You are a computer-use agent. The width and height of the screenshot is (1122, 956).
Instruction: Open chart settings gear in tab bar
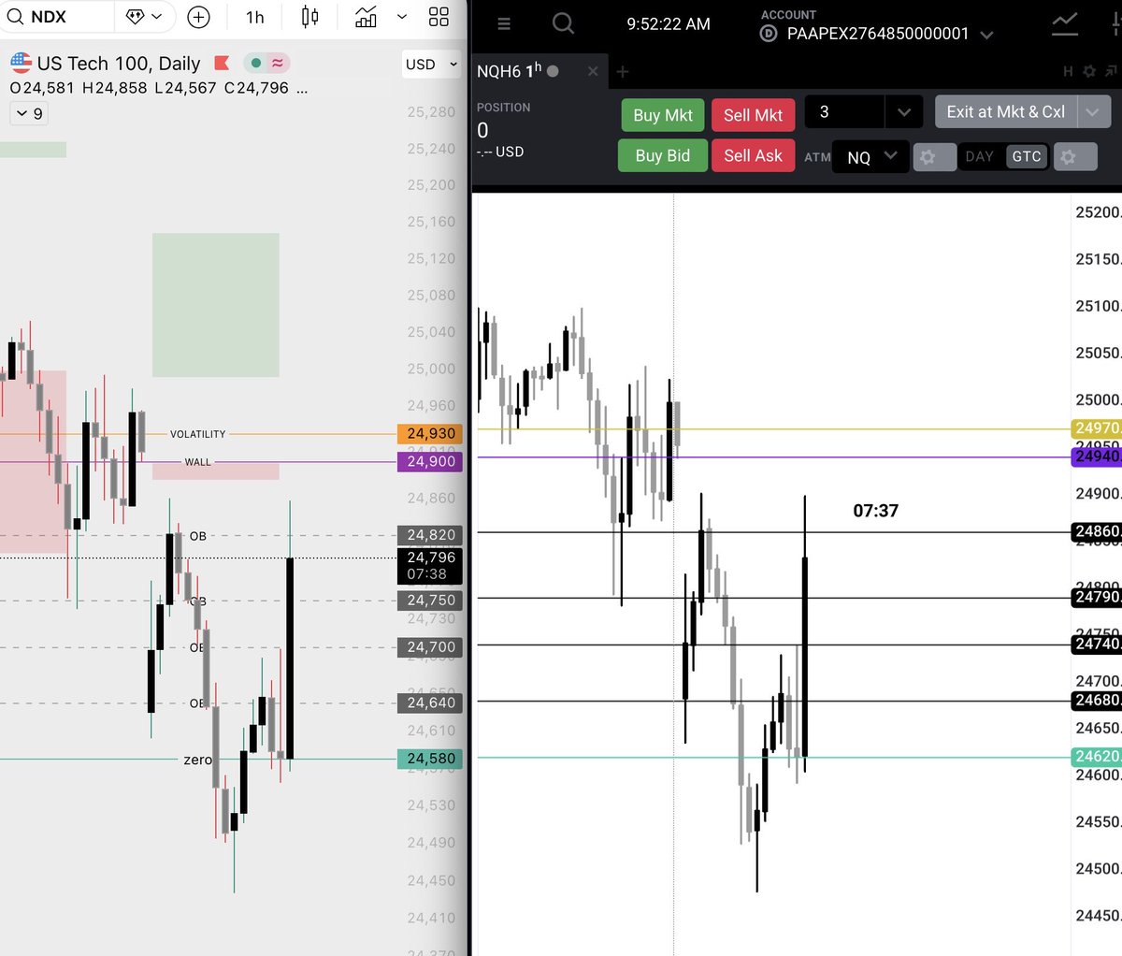[1089, 71]
